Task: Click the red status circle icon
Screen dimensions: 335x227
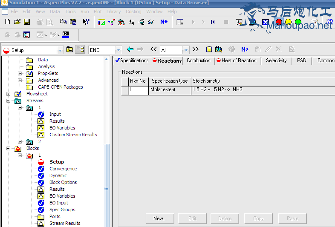Action: [x=279, y=22]
